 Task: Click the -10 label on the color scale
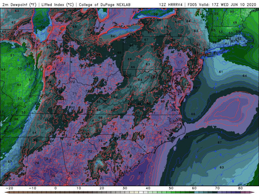(32, 188)
